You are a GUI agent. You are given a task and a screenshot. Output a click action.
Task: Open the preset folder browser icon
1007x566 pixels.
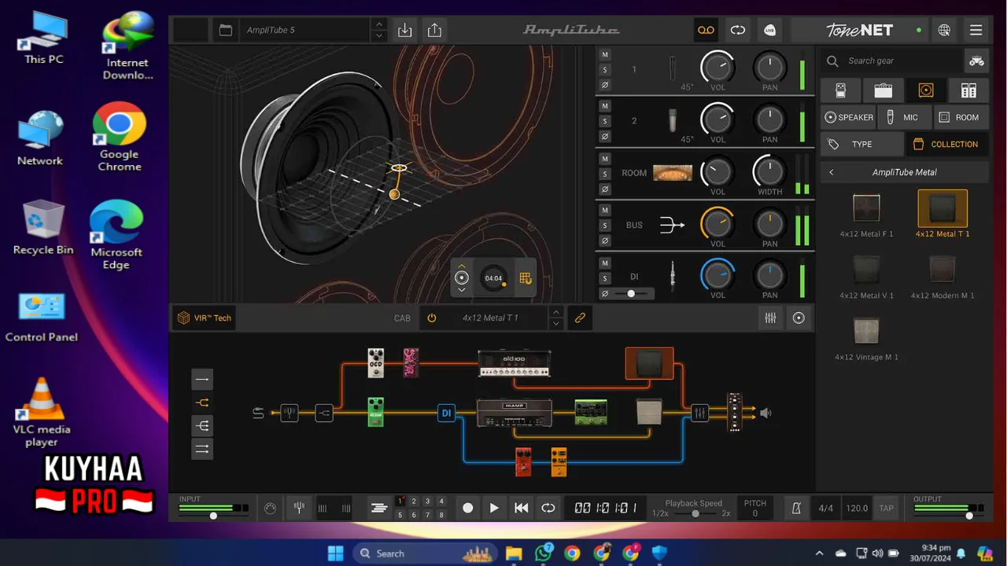pyautogui.click(x=226, y=31)
